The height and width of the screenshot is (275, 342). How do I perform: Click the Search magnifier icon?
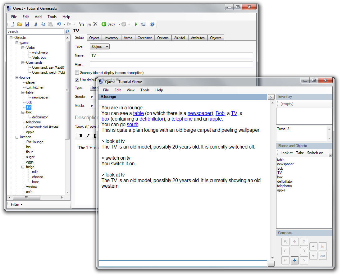tap(67, 31)
